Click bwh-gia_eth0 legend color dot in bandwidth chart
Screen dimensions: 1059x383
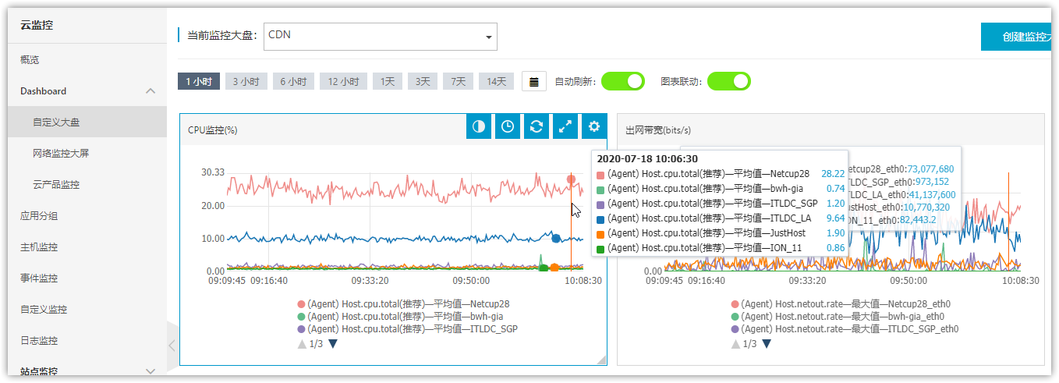click(735, 317)
